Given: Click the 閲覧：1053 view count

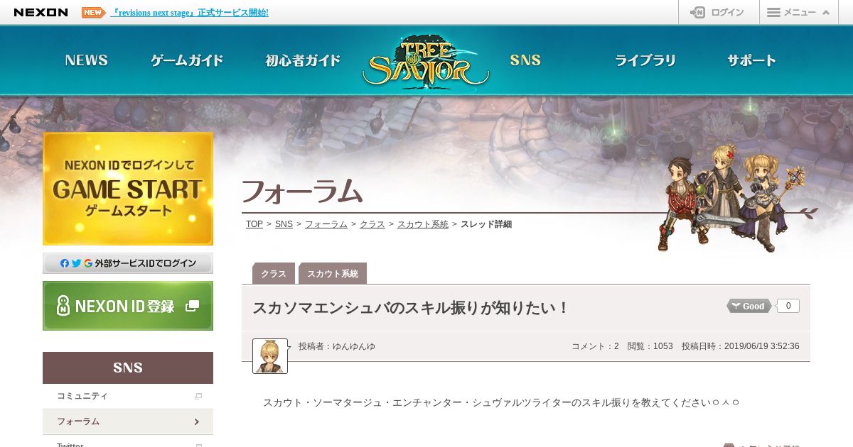Looking at the screenshot, I should click(x=650, y=346).
